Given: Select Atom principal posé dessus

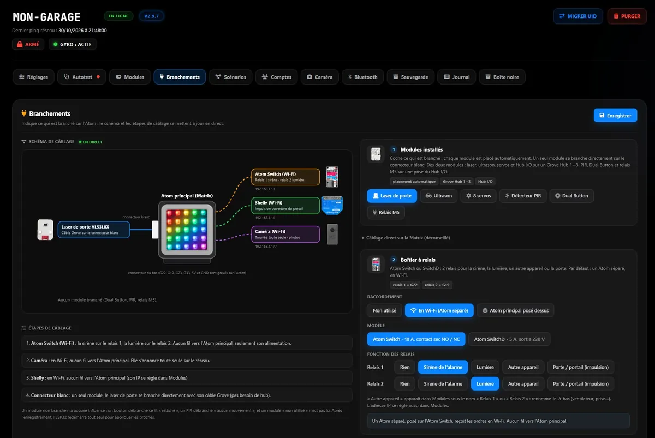Looking at the screenshot, I should point(515,310).
